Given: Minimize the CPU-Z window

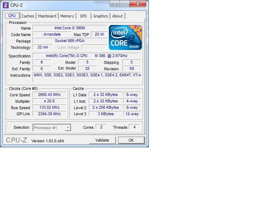Looking at the screenshot, I should point(115,4).
